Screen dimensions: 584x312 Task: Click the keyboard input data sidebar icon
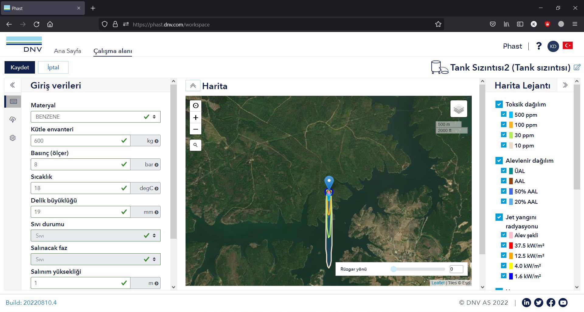13,101
